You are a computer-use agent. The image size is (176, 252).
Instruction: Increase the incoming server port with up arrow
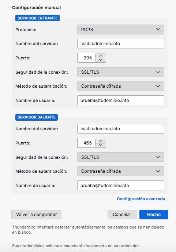click(x=101, y=56)
